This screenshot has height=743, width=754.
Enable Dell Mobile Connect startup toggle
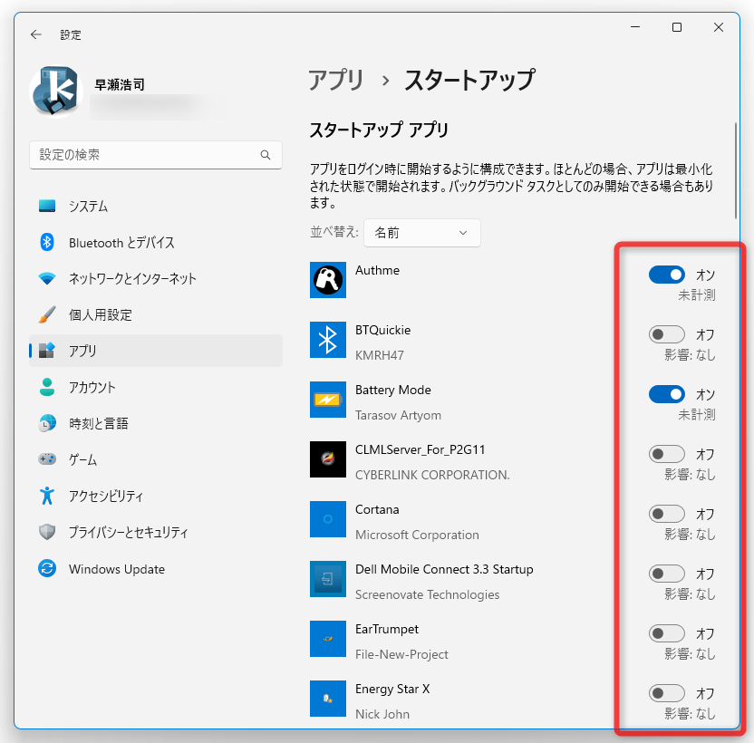667,574
